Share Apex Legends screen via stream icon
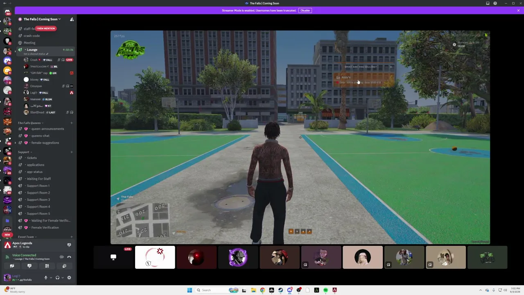The width and height of the screenshot is (524, 295). (x=69, y=245)
